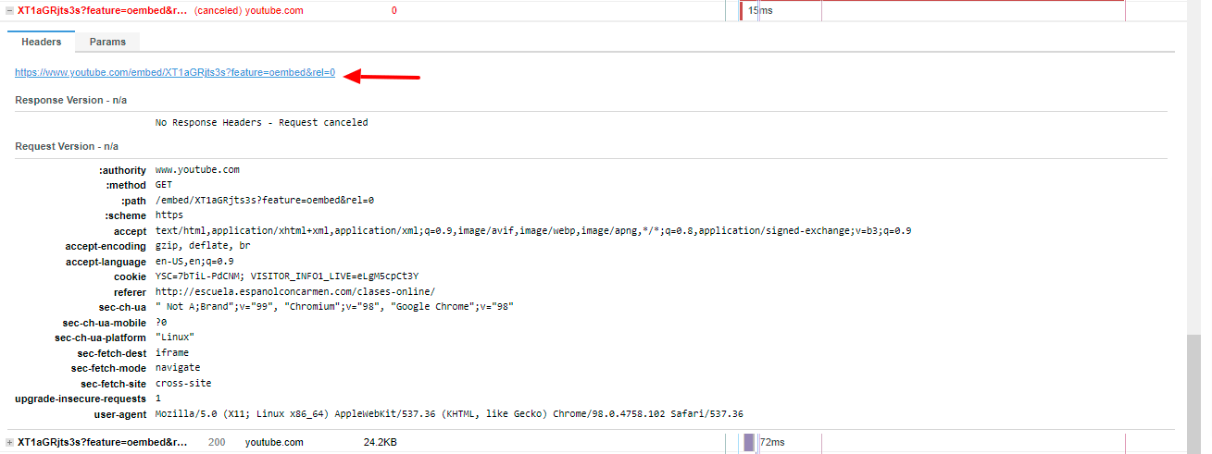The width and height of the screenshot is (1212, 454).
Task: Click the 15ms waterfall timing bar
Action: pos(742,10)
